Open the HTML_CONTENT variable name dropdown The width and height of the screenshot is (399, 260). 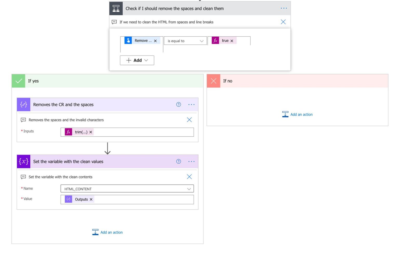(x=189, y=189)
